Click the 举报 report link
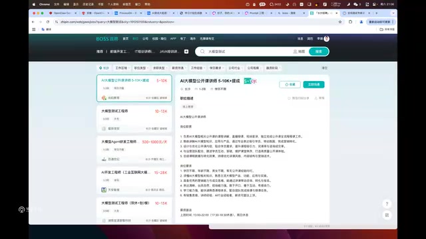 pyautogui.click(x=319, y=98)
